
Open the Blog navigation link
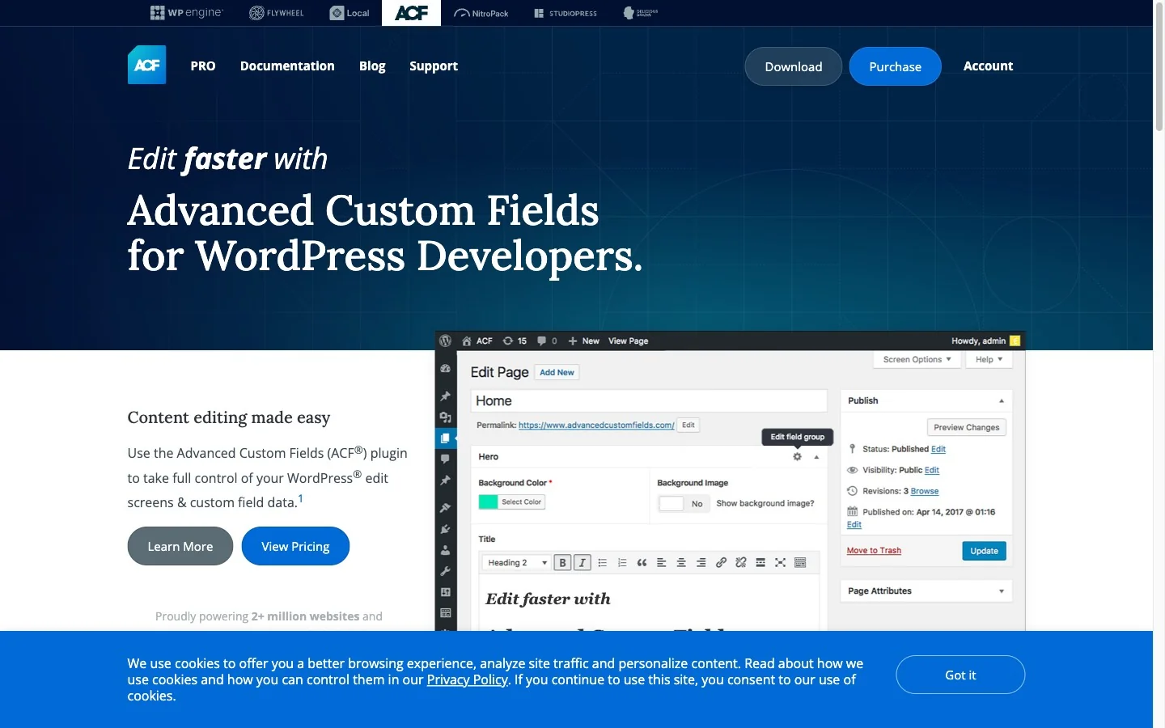372,66
